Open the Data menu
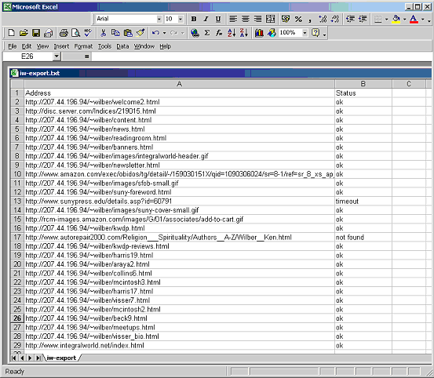 click(122, 46)
